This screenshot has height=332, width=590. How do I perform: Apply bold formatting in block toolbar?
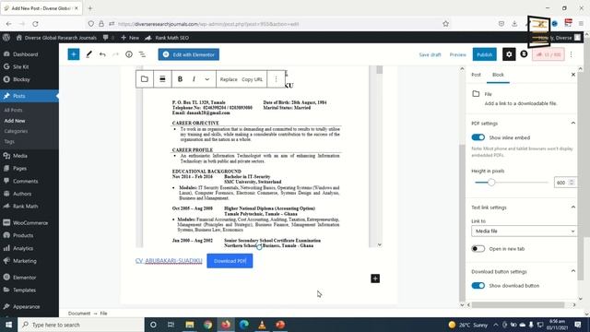180,79
